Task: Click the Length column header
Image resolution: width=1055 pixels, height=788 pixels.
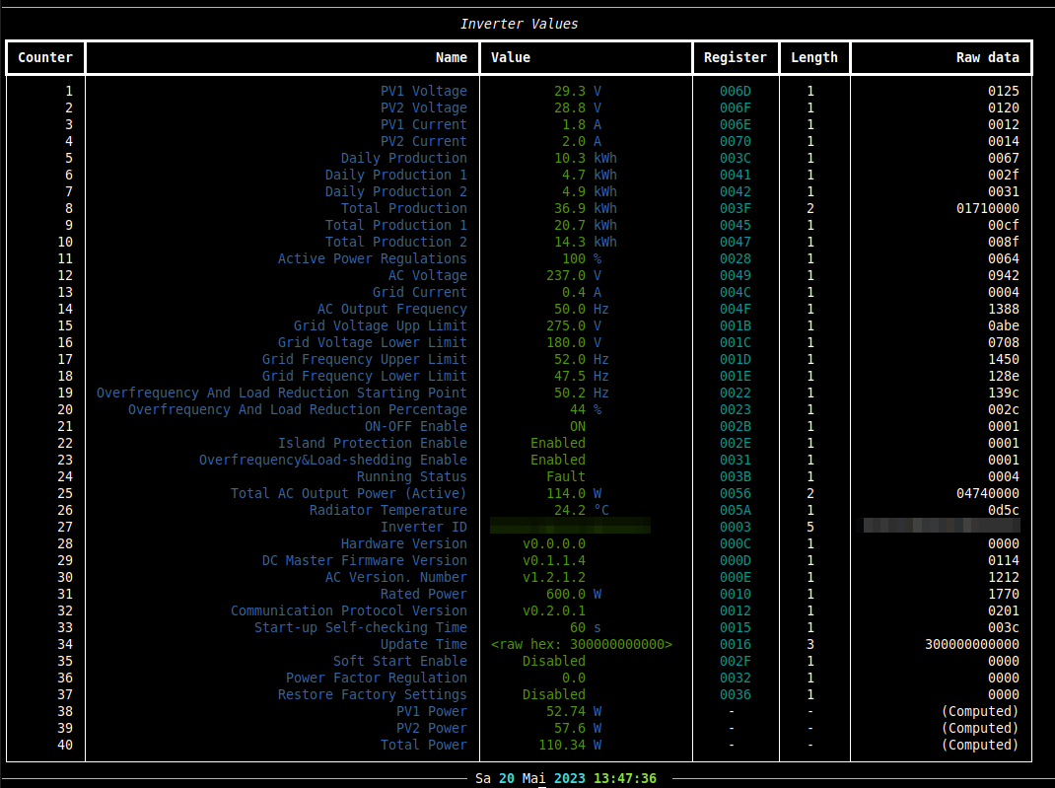Action: pyautogui.click(x=814, y=58)
